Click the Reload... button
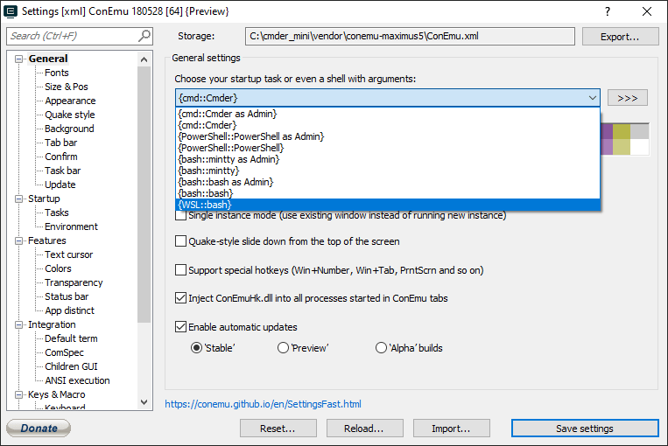 tap(364, 429)
